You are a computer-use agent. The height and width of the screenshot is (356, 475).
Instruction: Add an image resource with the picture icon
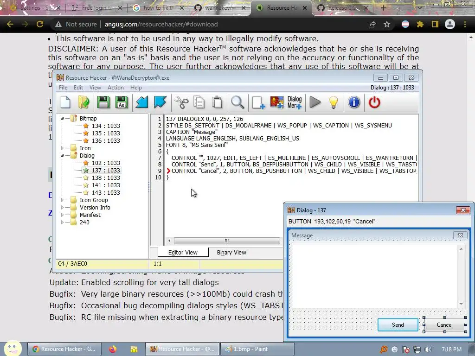pyautogui.click(x=277, y=102)
